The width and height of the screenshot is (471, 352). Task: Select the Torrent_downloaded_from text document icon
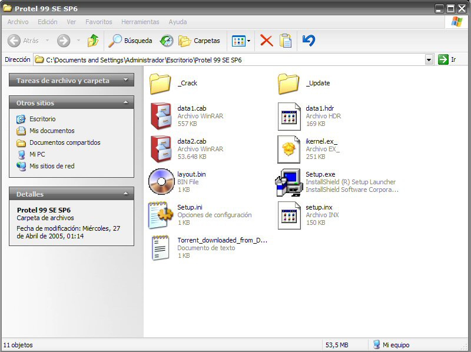click(160, 248)
